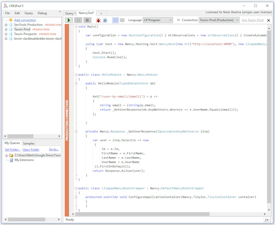Expand the SeoTools-Production connection node
The height and width of the screenshot is (225, 275).
tap(6, 25)
